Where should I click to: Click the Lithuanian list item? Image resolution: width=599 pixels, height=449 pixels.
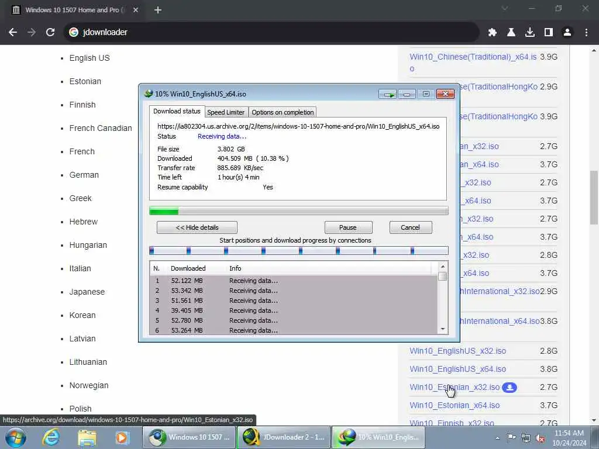pyautogui.click(x=88, y=362)
